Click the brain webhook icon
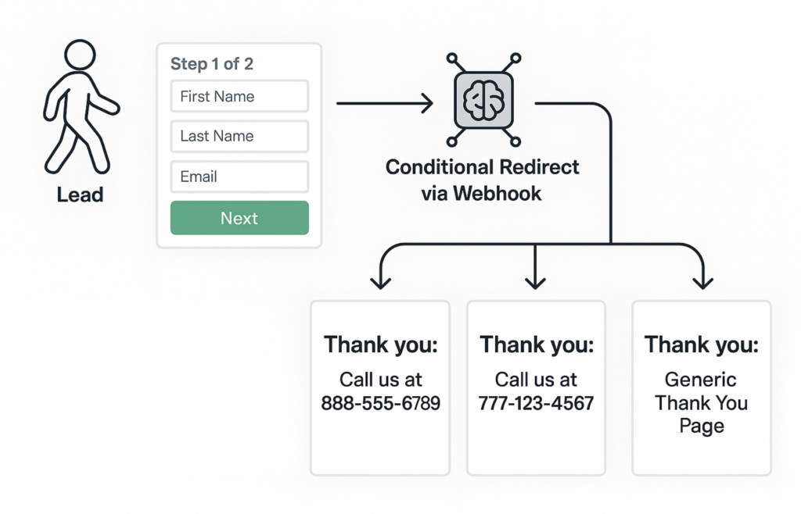 (483, 101)
